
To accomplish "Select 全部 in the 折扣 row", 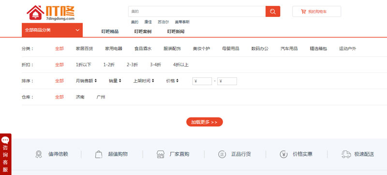I will 59,65.
